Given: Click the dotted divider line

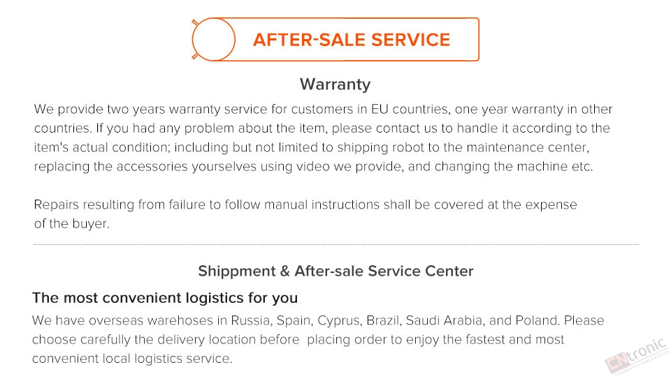Looking at the screenshot, I should coord(336,245).
